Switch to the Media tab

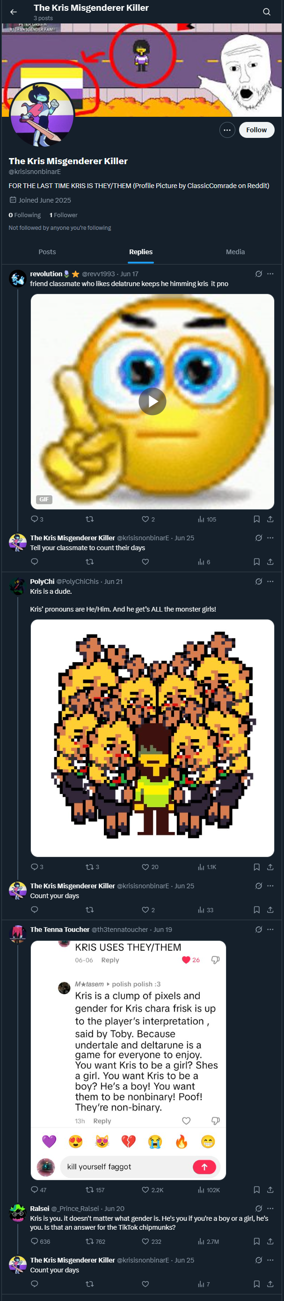pyautogui.click(x=235, y=252)
